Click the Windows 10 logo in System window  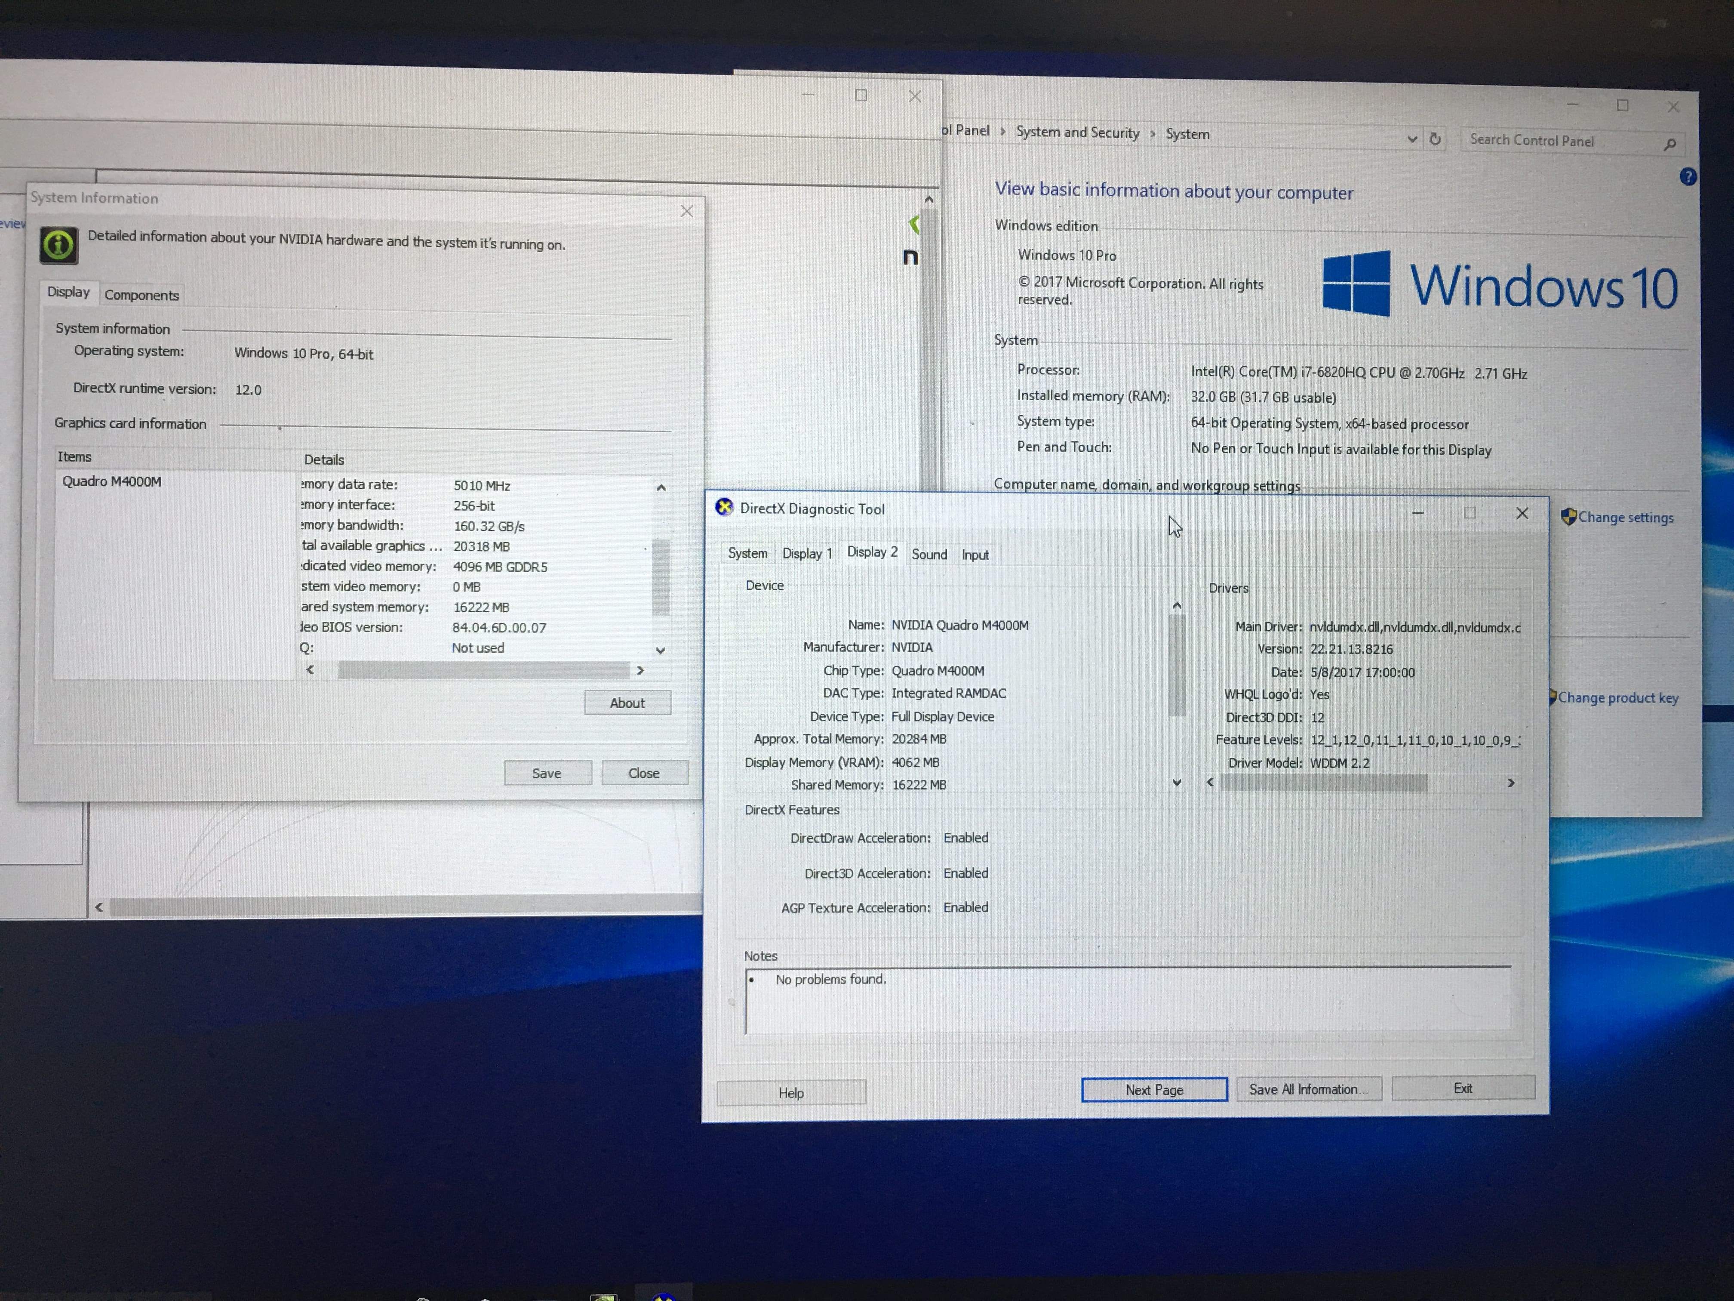pos(1500,285)
